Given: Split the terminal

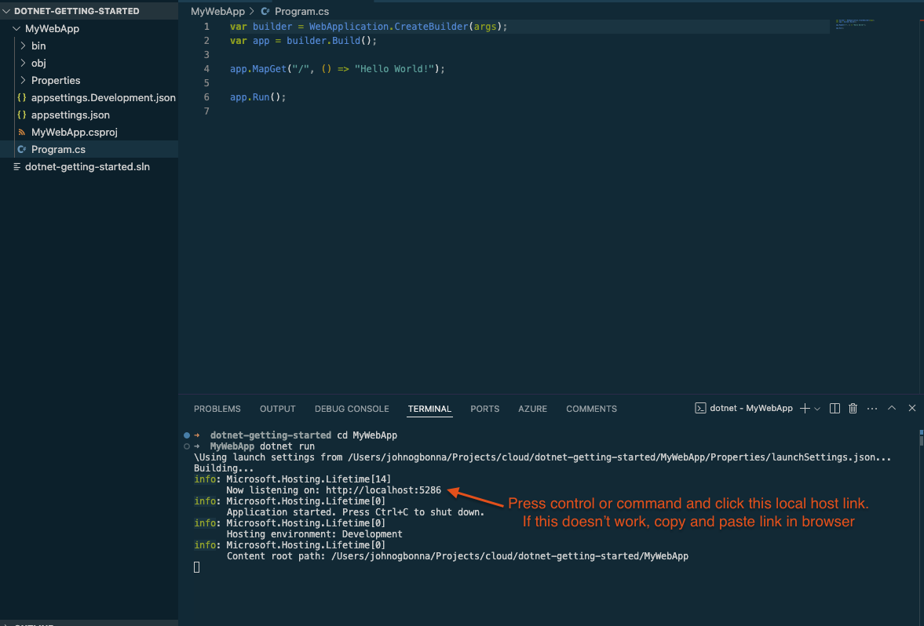Looking at the screenshot, I should click(x=835, y=408).
